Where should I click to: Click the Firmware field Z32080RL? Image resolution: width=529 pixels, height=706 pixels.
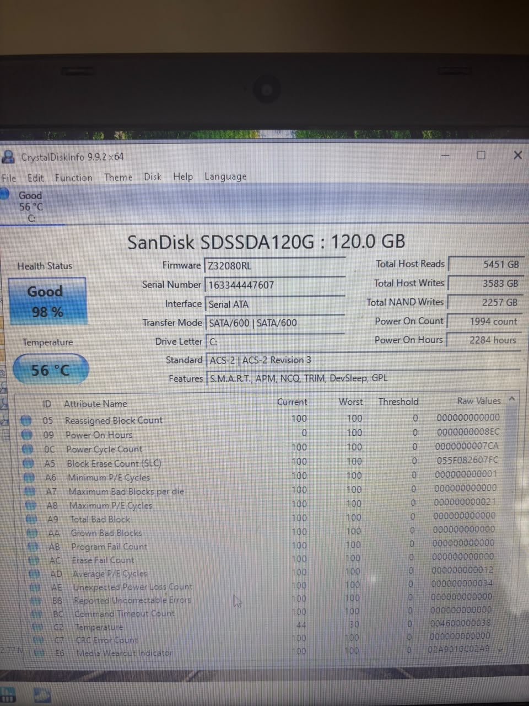274,265
